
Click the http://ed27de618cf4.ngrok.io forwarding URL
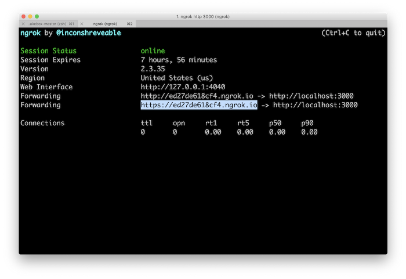click(x=197, y=96)
